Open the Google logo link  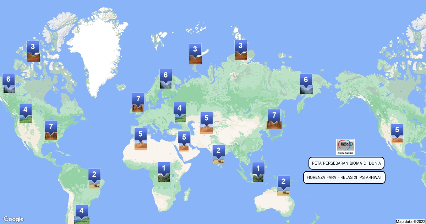point(13,219)
